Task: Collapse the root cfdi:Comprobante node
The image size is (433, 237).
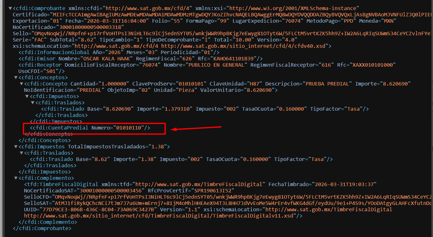Action: click(x=10, y=8)
